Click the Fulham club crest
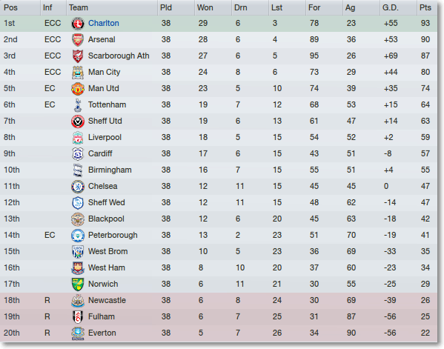This screenshot has width=444, height=349. 78,316
